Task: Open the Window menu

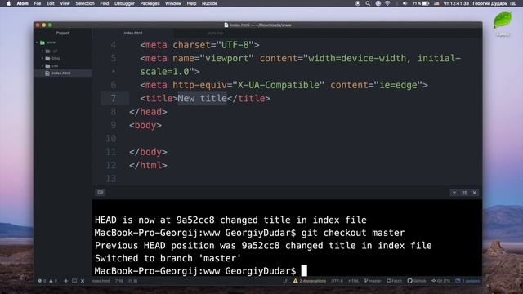Action: click(173, 3)
